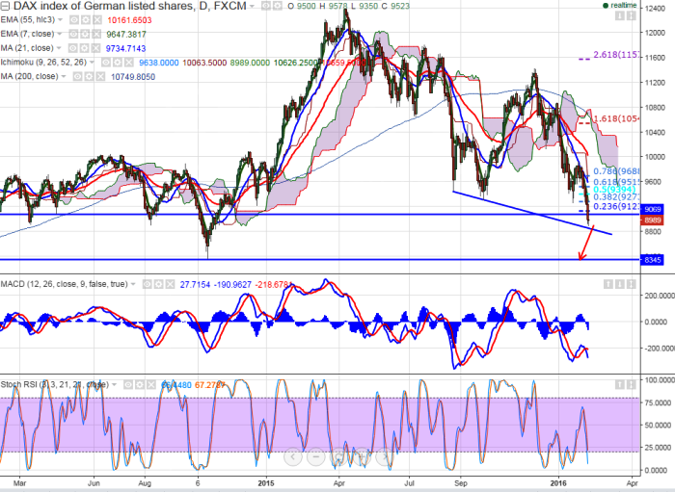The height and width of the screenshot is (492, 675).
Task: Hide the MA (200, close) indicator
Action: pos(77,76)
